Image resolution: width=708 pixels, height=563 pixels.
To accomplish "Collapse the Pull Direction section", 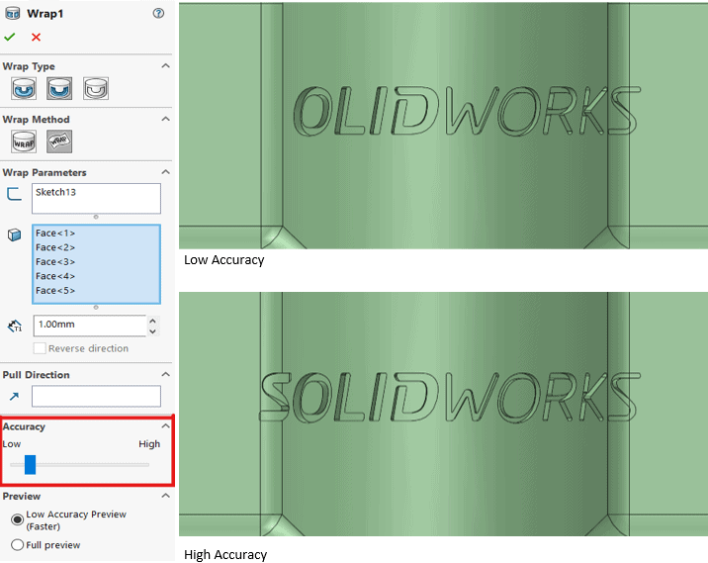I will 166,375.
